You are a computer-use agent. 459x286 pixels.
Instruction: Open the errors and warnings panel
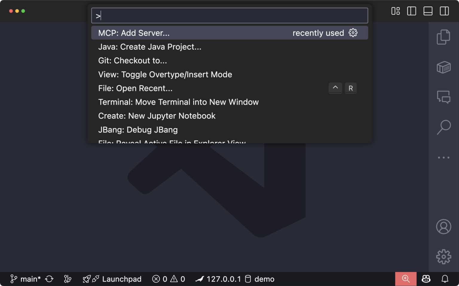pyautogui.click(x=168, y=279)
